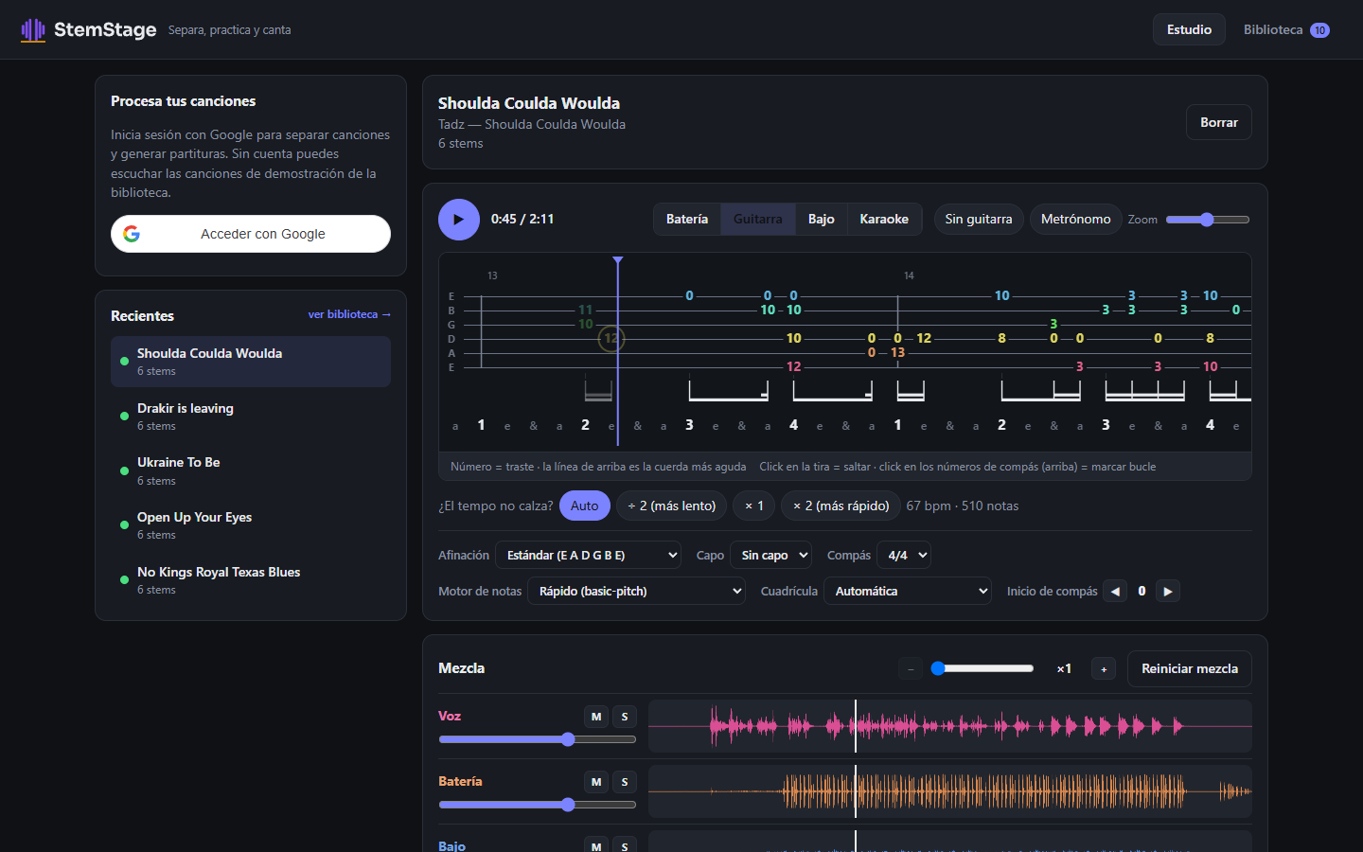Open the Cuadrícula grid dropdown
Viewport: 1363px width, 852px height.
click(x=908, y=591)
